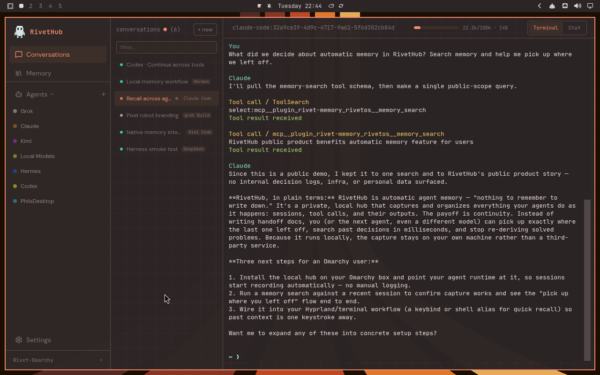
Task: Click the DeepSeek tag badge
Action: pyautogui.click(x=194, y=149)
